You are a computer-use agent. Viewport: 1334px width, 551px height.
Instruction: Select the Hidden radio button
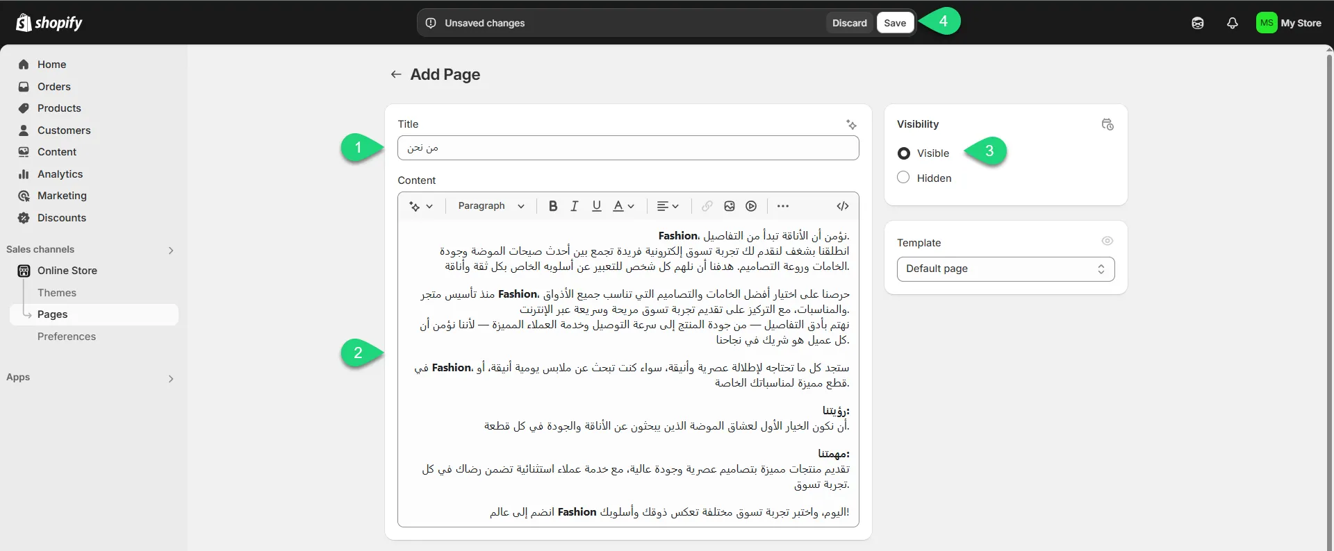[x=903, y=177]
